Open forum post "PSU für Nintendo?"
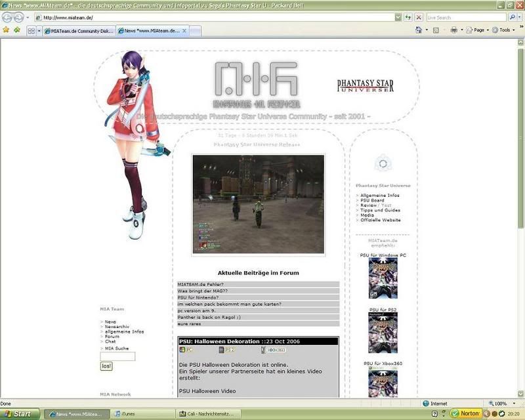Image resolution: width=525 pixels, height=420 pixels. click(x=198, y=297)
